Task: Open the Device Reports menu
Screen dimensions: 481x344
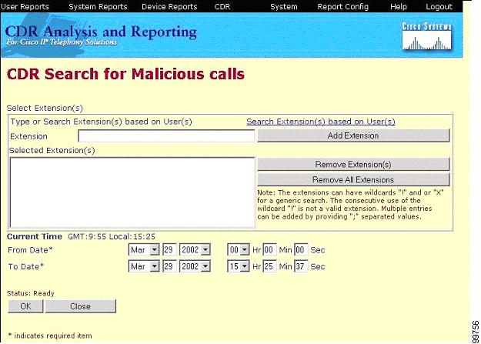Action: click(169, 6)
